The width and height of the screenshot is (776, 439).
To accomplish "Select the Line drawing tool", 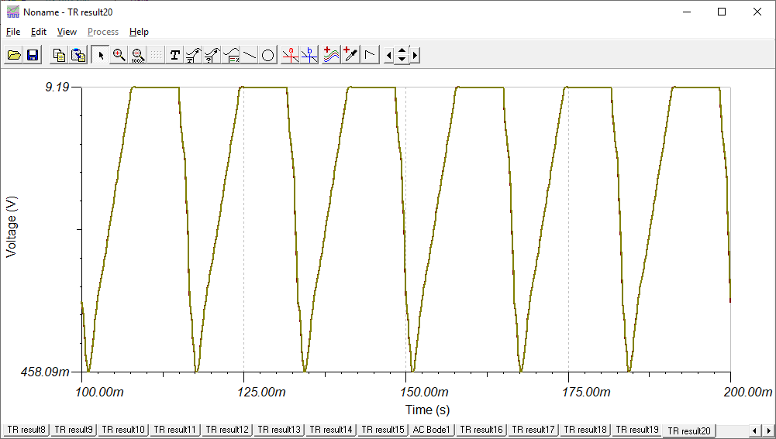I will point(250,55).
